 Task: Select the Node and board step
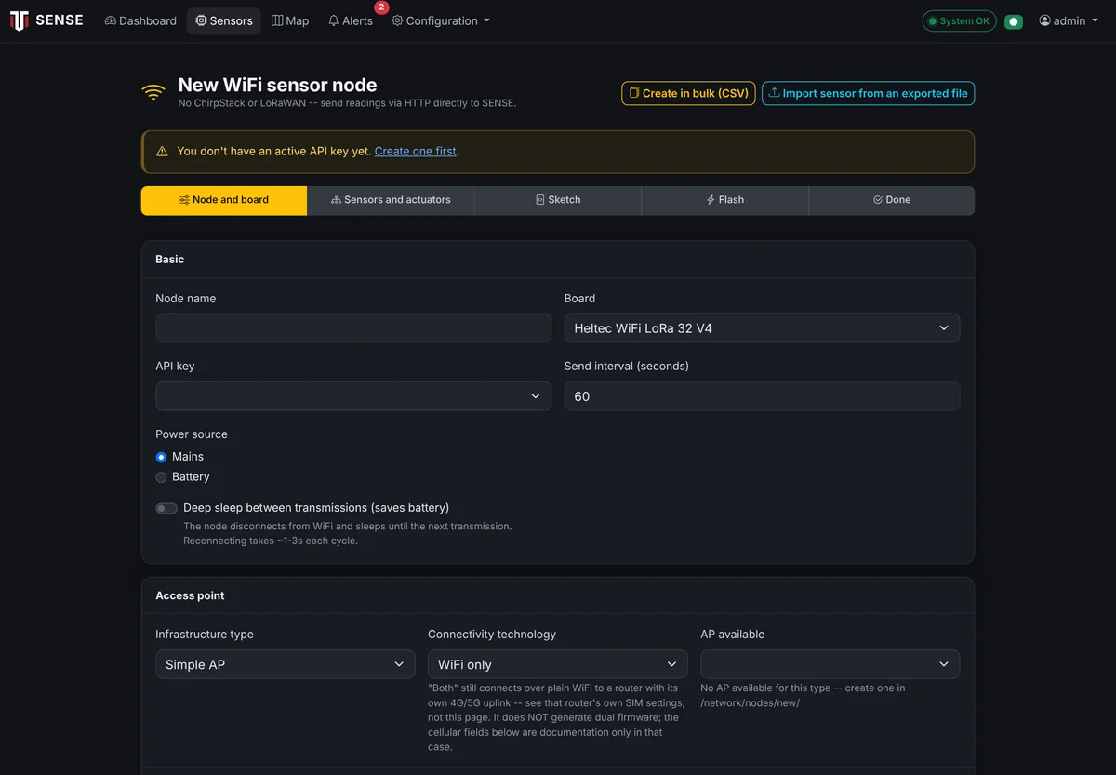pos(224,200)
